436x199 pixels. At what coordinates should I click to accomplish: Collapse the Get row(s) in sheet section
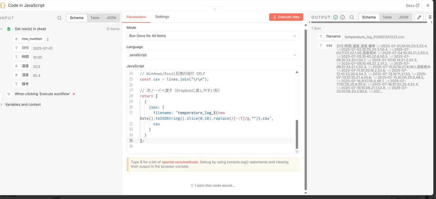tap(1, 29)
